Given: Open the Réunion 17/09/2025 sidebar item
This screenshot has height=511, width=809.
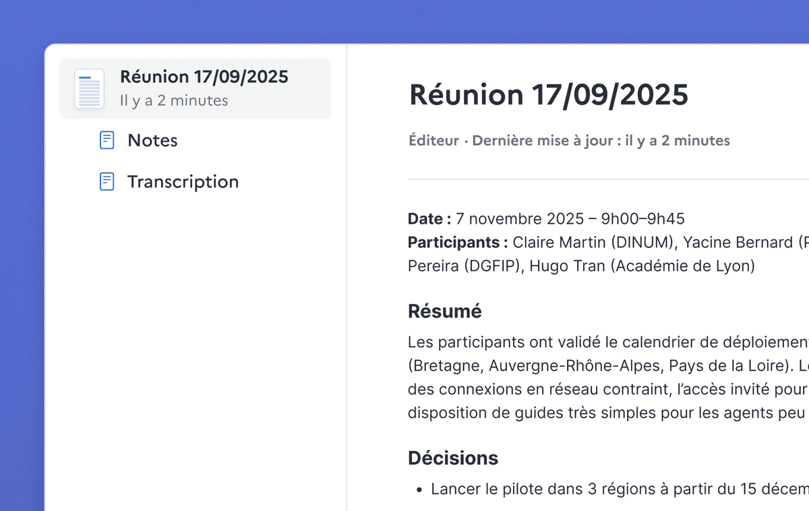Looking at the screenshot, I should pyautogui.click(x=196, y=88).
